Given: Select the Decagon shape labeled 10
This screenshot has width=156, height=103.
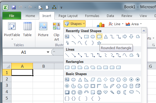Looking at the screenshot, I should point(138,80).
